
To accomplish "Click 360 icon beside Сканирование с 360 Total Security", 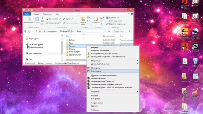I will [88, 54].
